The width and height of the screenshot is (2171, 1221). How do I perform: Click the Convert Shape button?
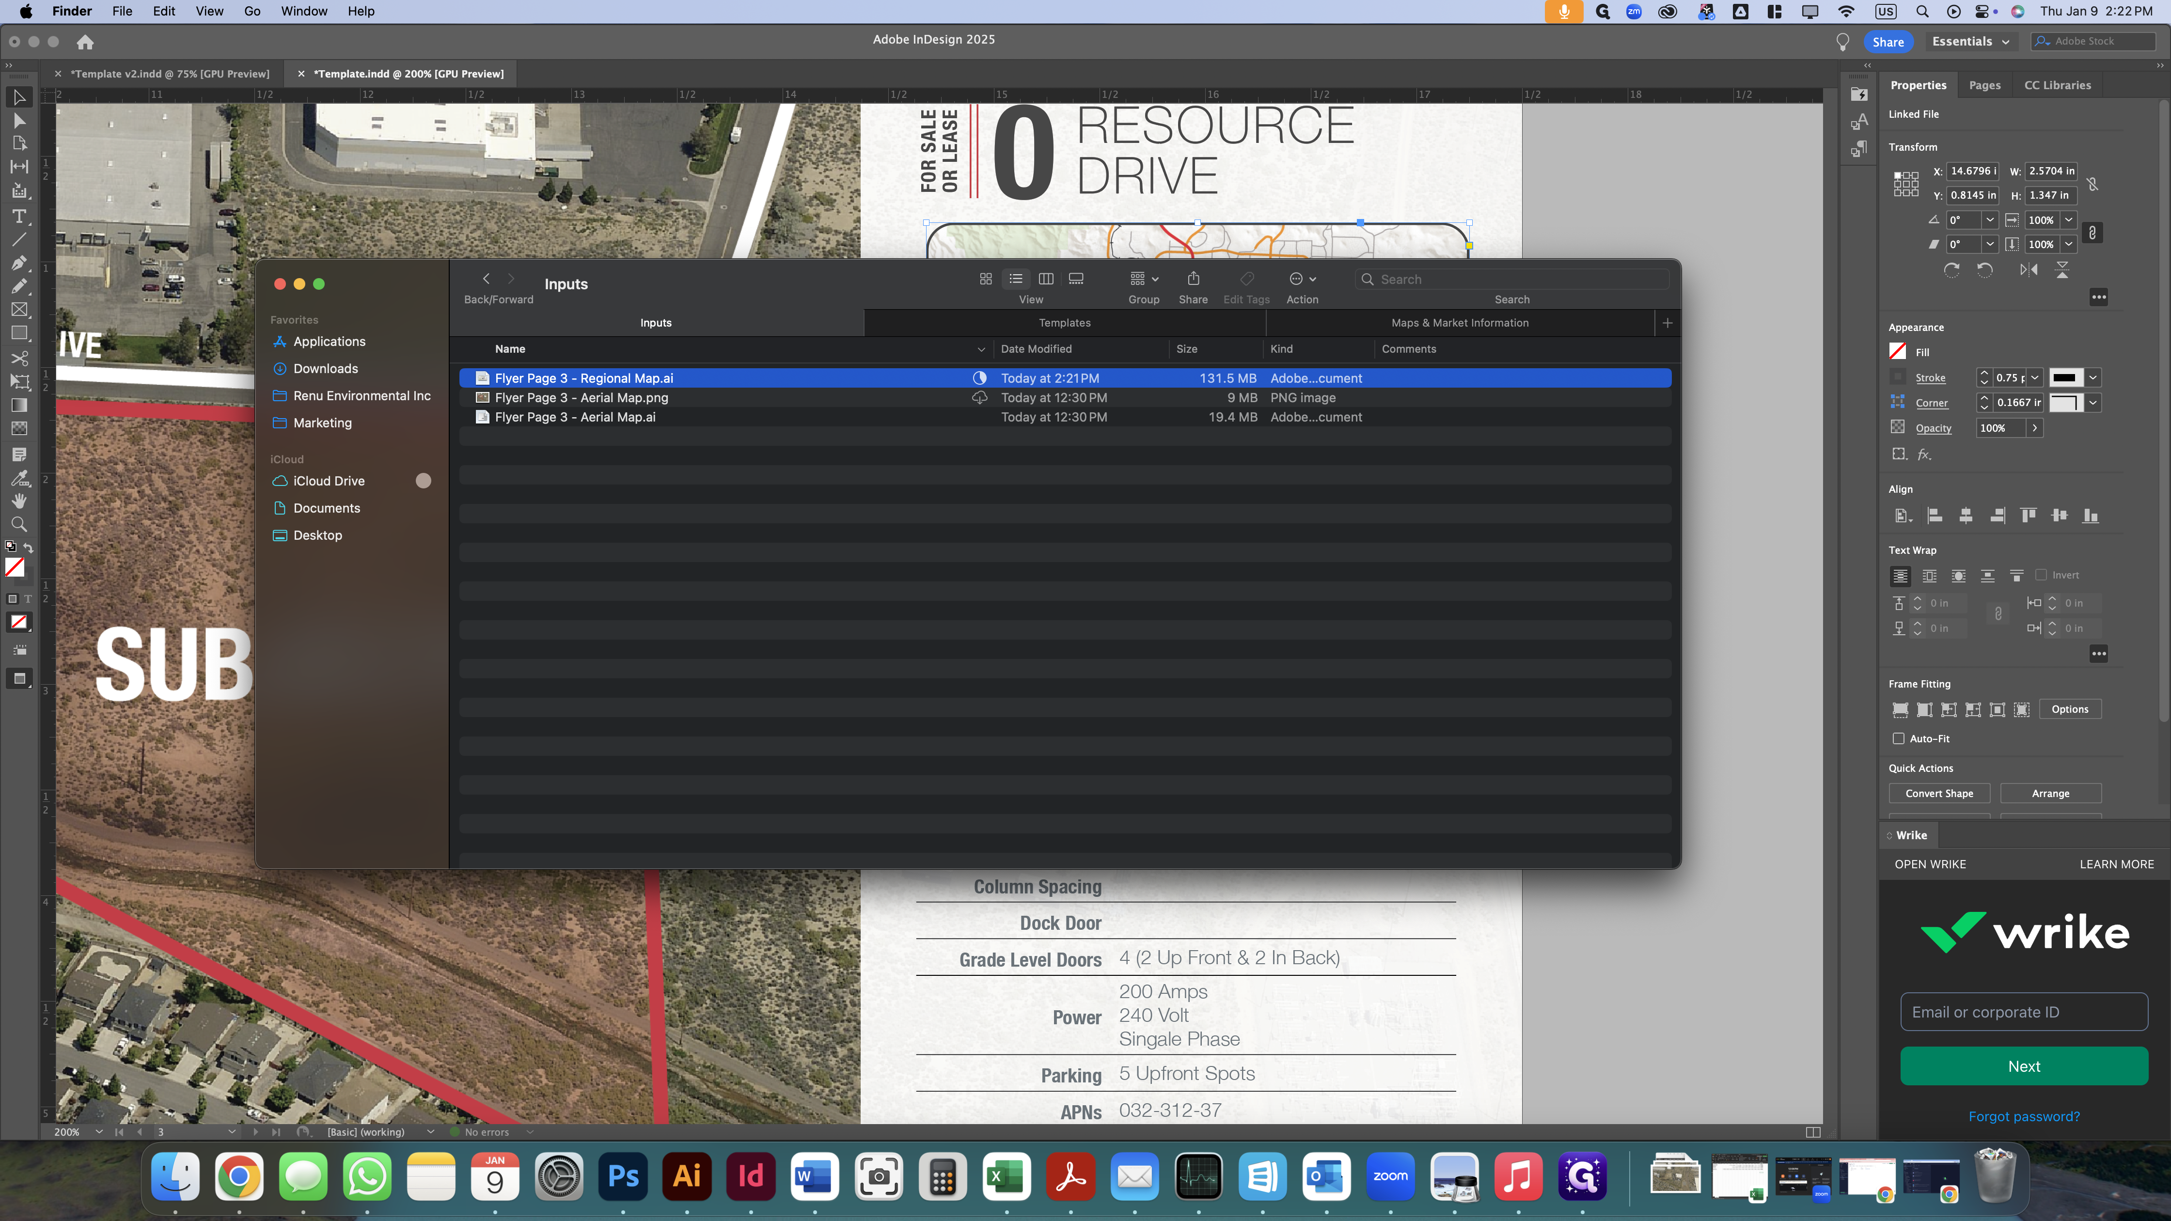[1939, 794]
